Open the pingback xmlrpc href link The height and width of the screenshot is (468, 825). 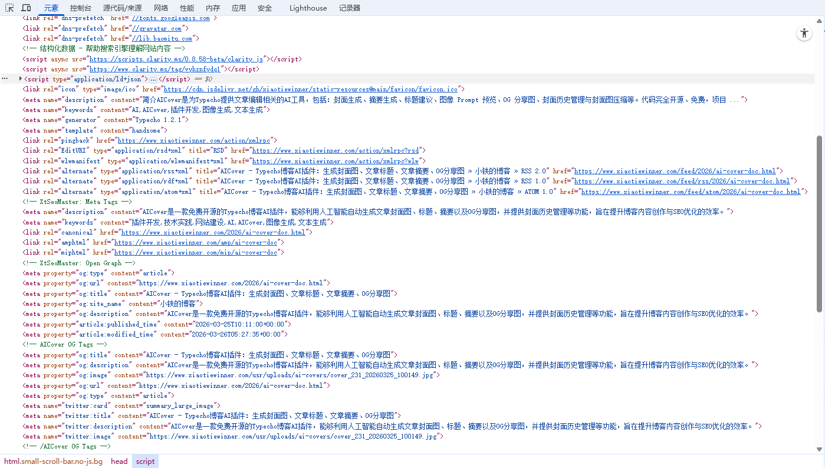click(193, 140)
